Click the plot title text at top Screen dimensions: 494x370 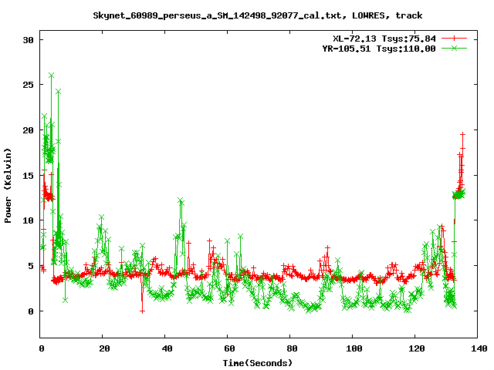[257, 15]
